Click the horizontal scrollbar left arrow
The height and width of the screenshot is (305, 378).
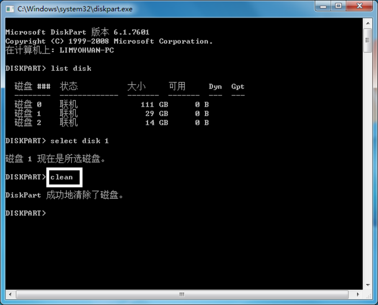[10, 294]
